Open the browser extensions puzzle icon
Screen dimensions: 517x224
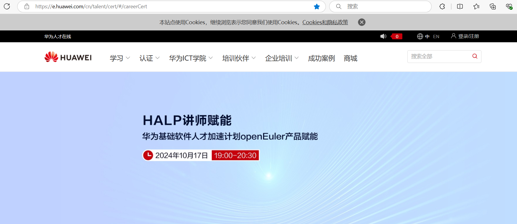point(442,7)
